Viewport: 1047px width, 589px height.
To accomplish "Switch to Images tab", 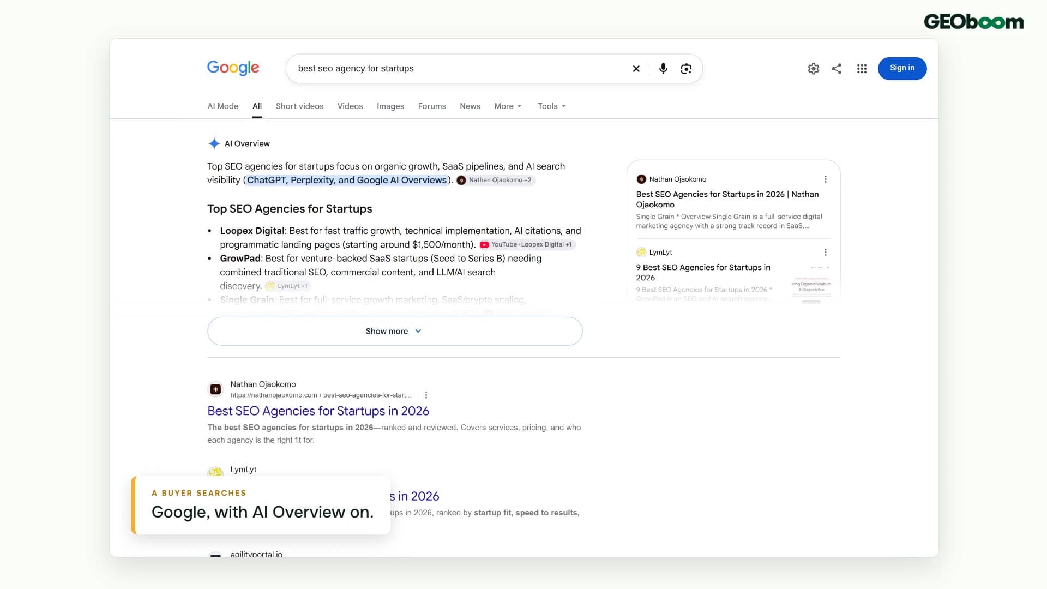I will pyautogui.click(x=390, y=106).
